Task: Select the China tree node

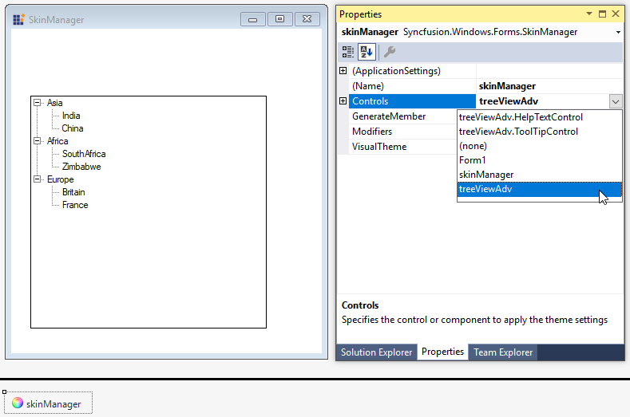Action: pos(73,128)
